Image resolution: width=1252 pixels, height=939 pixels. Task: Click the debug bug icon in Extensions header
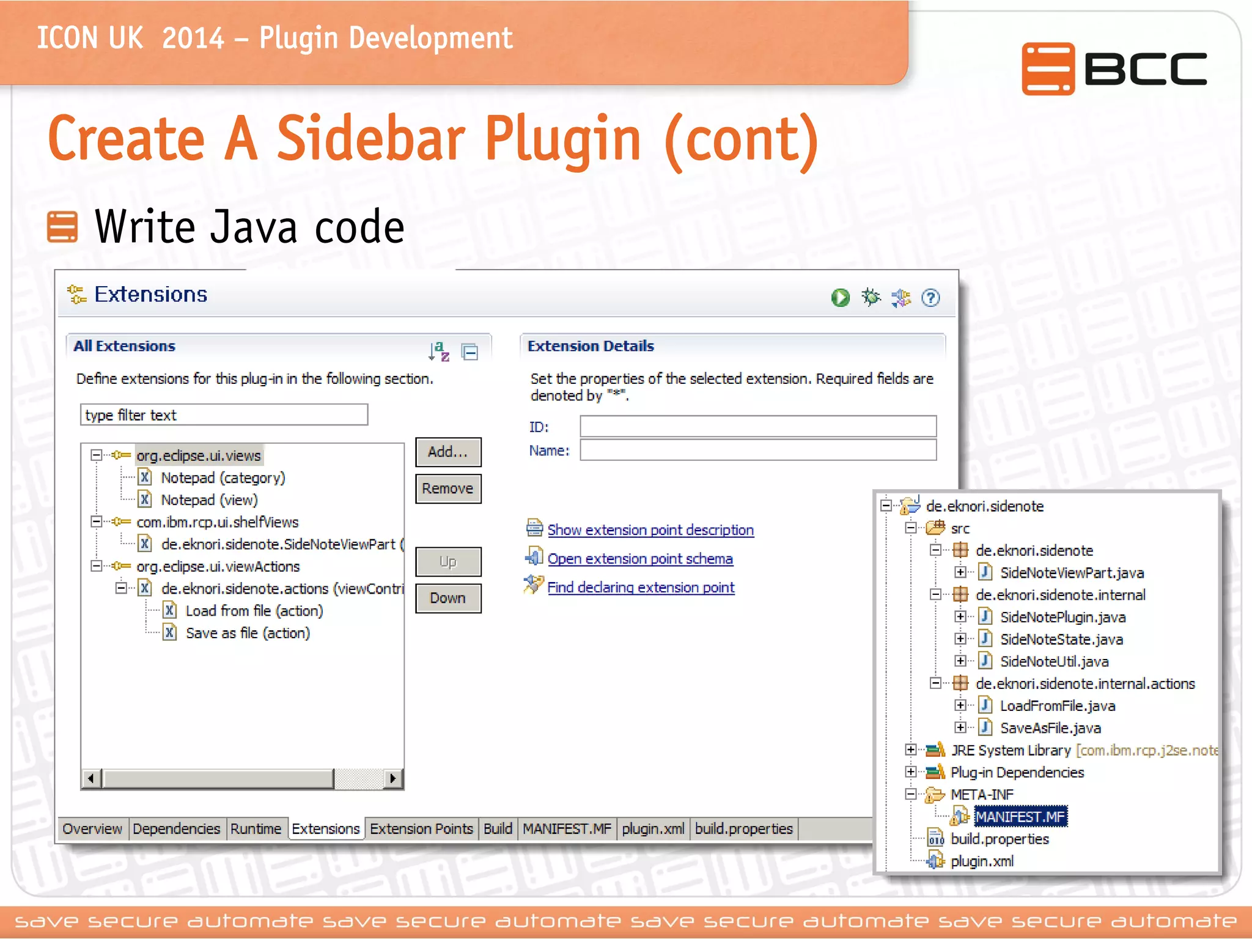tap(871, 297)
